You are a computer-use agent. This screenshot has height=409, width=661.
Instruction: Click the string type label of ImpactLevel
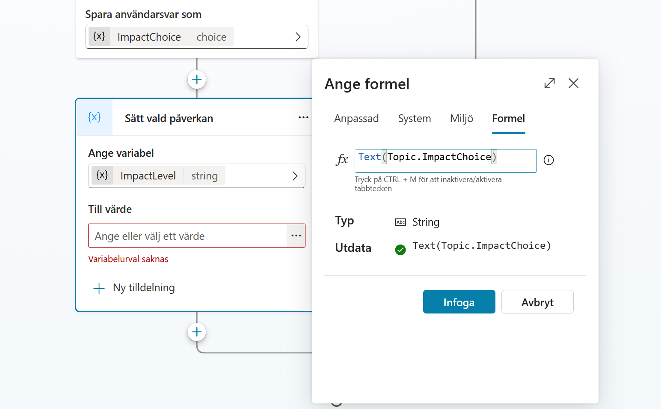coord(205,176)
